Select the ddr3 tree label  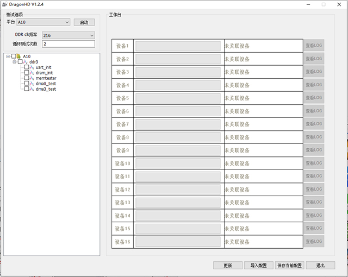point(34,62)
